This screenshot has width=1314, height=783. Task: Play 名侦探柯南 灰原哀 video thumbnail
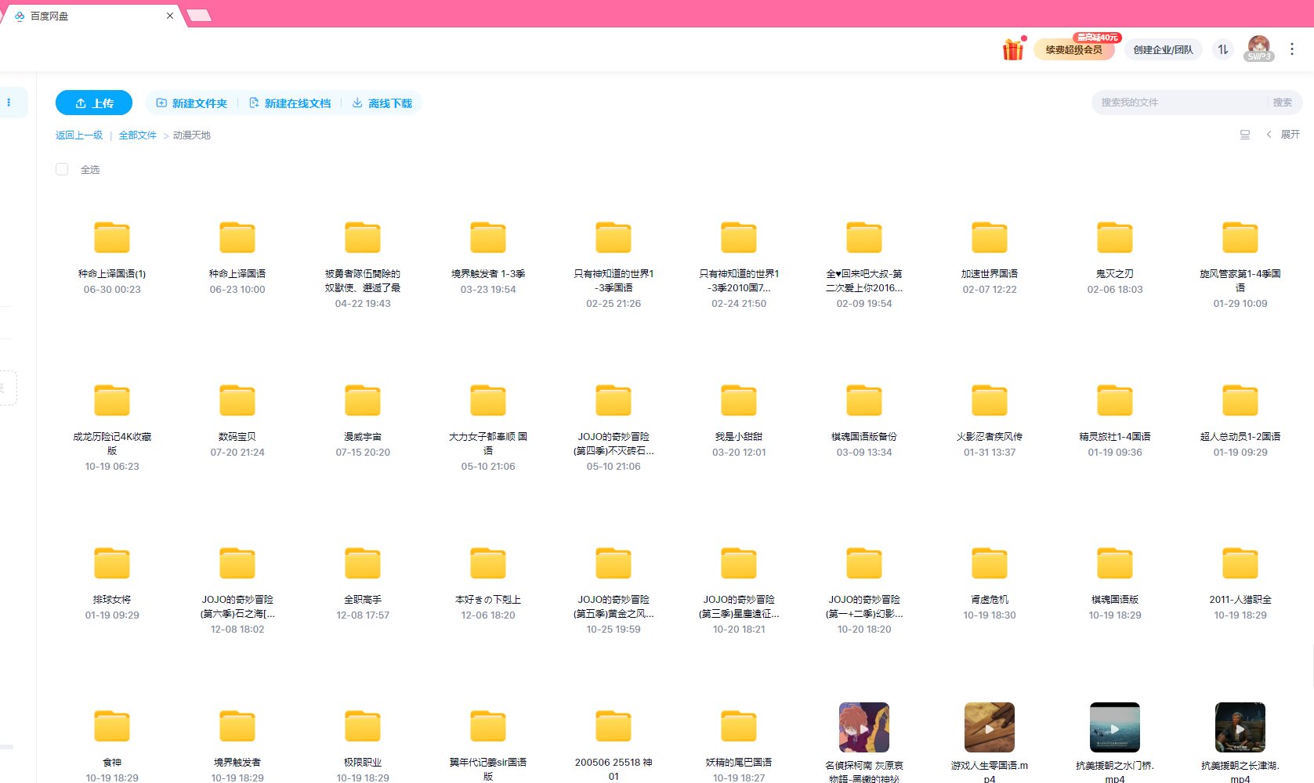864,727
